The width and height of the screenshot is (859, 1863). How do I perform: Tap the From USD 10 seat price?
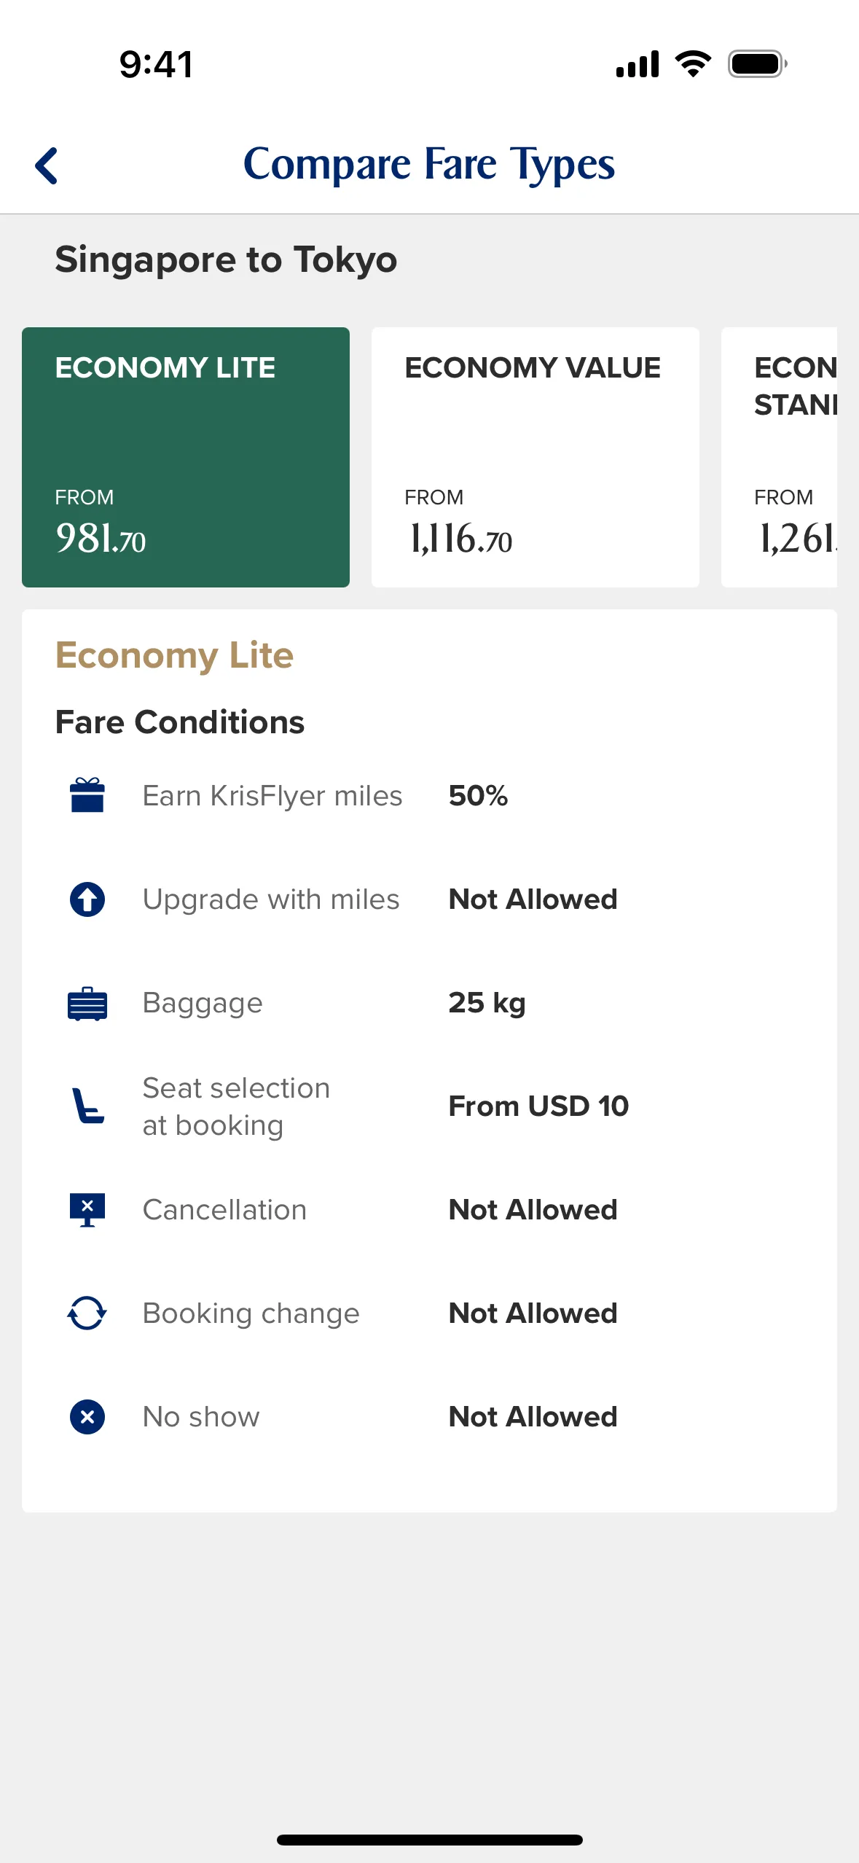pos(538,1106)
